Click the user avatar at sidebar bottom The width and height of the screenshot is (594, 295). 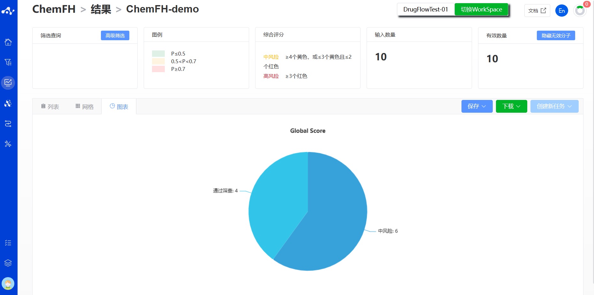pos(8,284)
